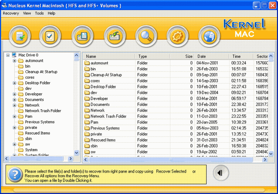Select the bin row in file list
Image resolution: width=278 pixels, height=194 pixels.
[176, 69]
